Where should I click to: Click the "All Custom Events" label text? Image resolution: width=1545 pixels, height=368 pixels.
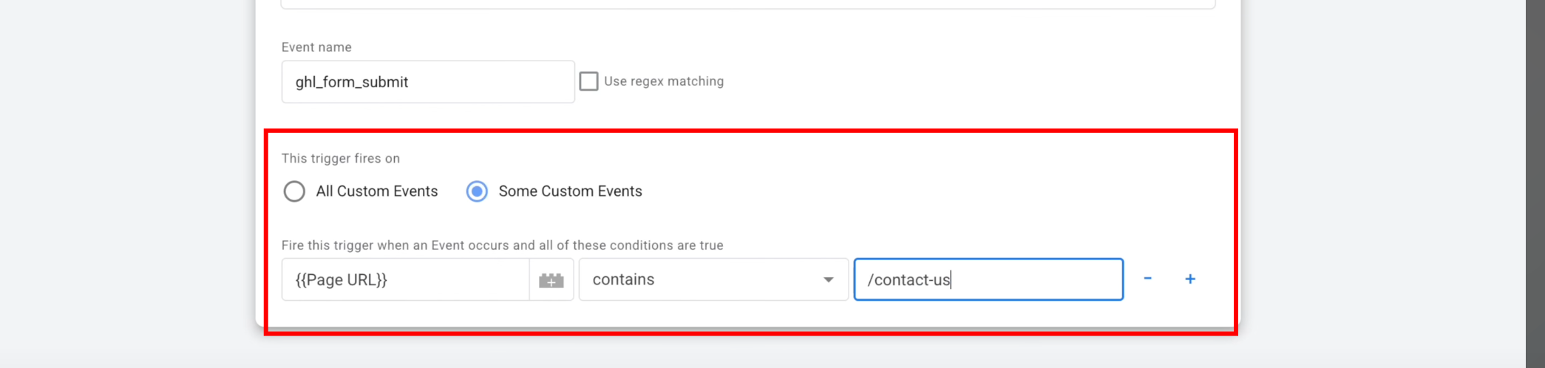pyautogui.click(x=377, y=191)
